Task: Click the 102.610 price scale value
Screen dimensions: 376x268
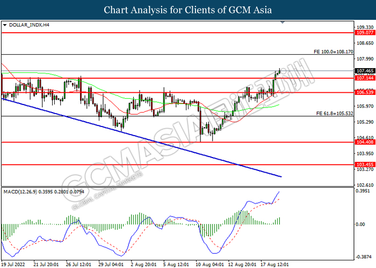Action: pyautogui.click(x=365, y=185)
